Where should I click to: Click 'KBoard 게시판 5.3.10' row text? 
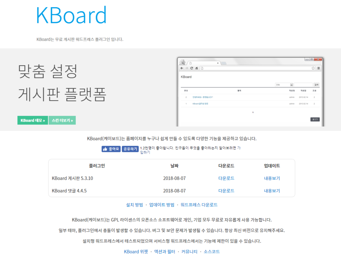click(72, 178)
